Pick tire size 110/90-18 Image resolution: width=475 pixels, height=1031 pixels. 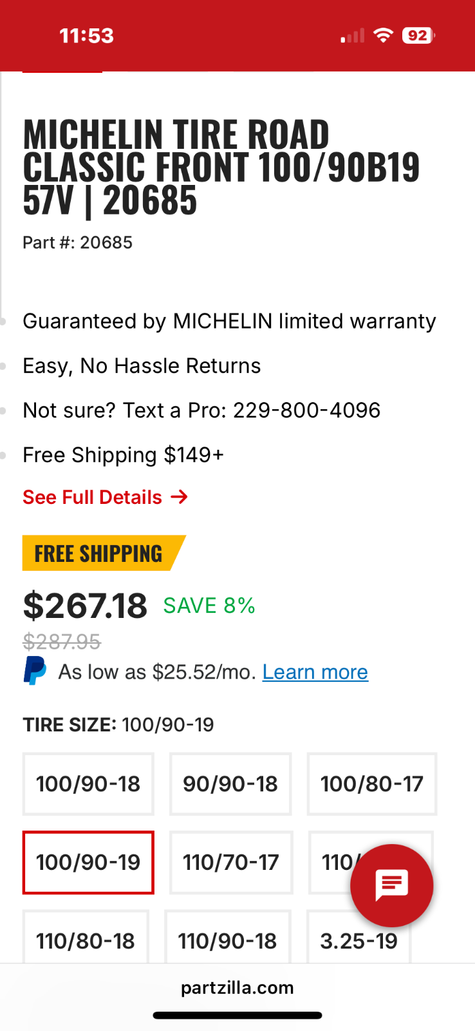coord(227,939)
